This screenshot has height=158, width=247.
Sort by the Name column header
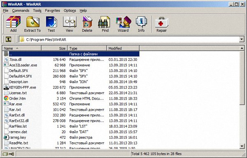(22, 48)
